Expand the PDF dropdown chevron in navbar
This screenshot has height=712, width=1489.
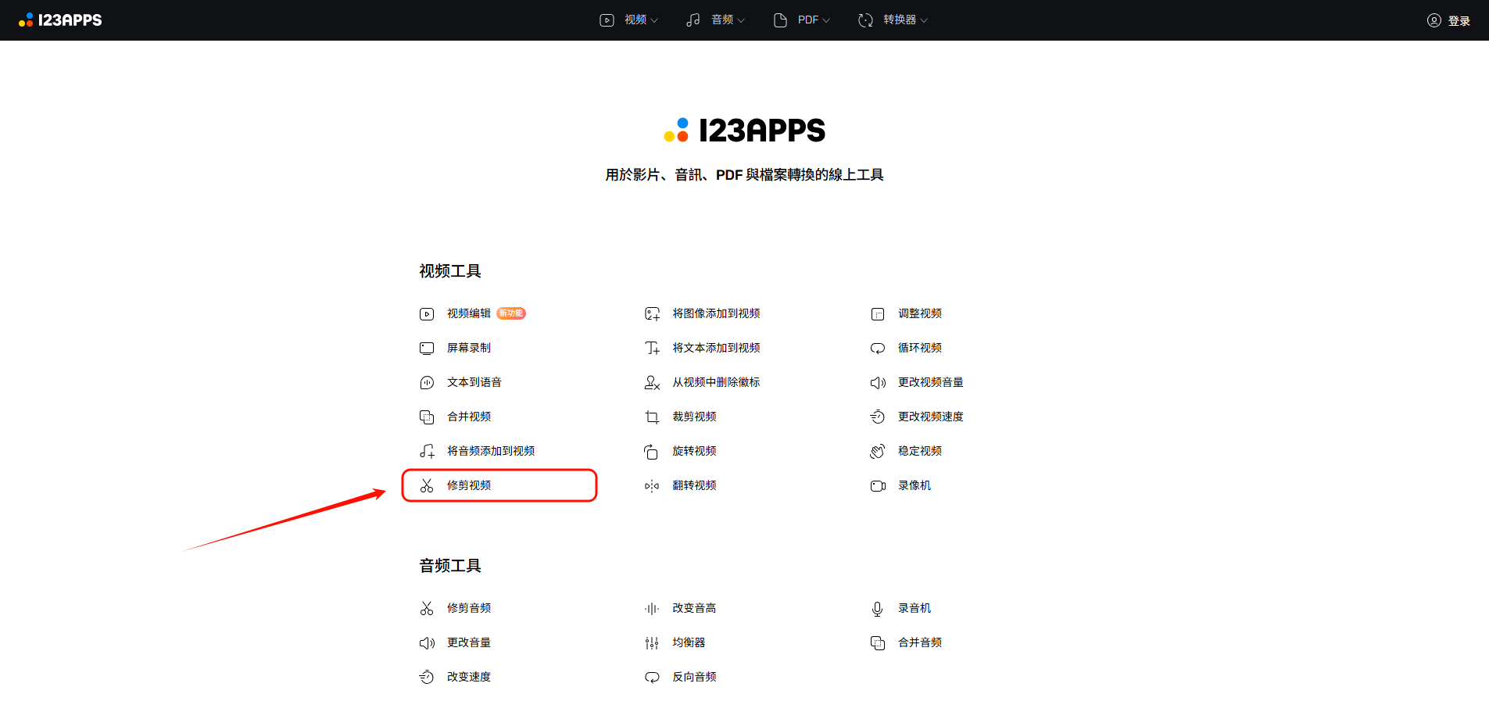click(826, 20)
